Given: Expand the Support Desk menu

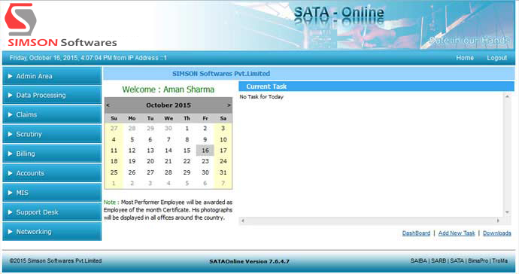Looking at the screenshot, I should point(52,212).
